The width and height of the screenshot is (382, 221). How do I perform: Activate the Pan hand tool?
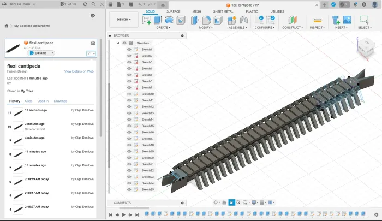pos(231,202)
